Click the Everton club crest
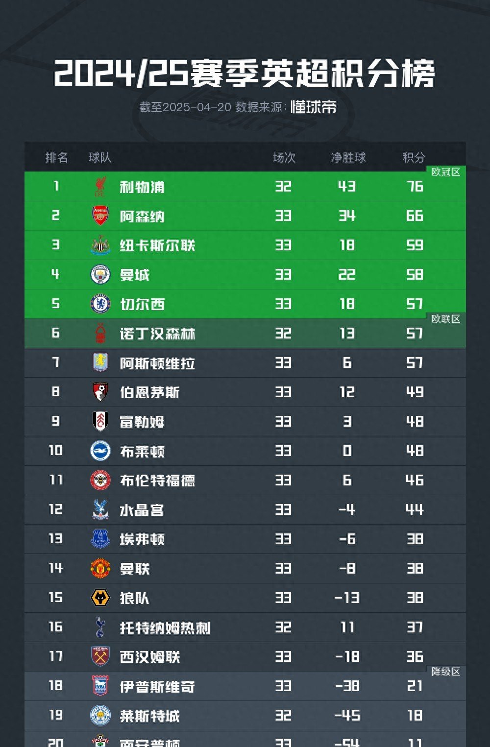Screen dimensions: 490x747 [x=100, y=539]
